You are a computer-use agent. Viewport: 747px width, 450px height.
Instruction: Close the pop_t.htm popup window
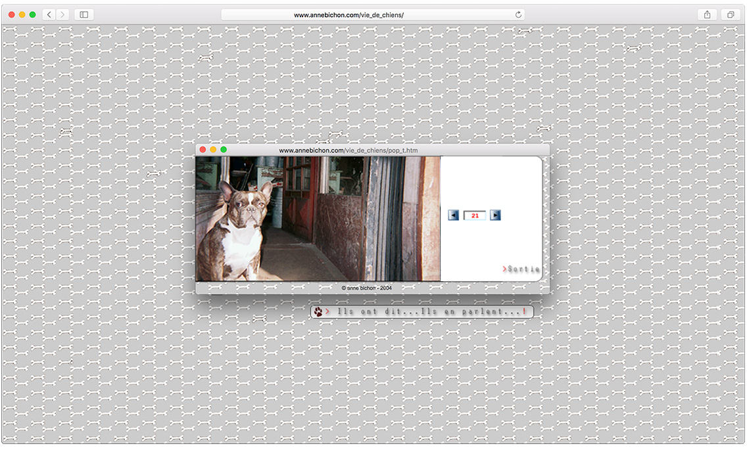pos(203,150)
